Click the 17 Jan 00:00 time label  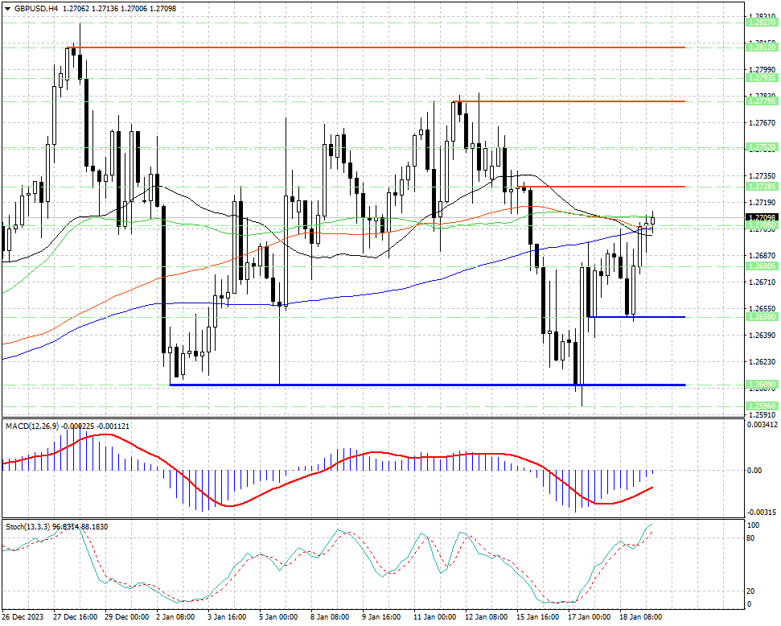[x=590, y=617]
